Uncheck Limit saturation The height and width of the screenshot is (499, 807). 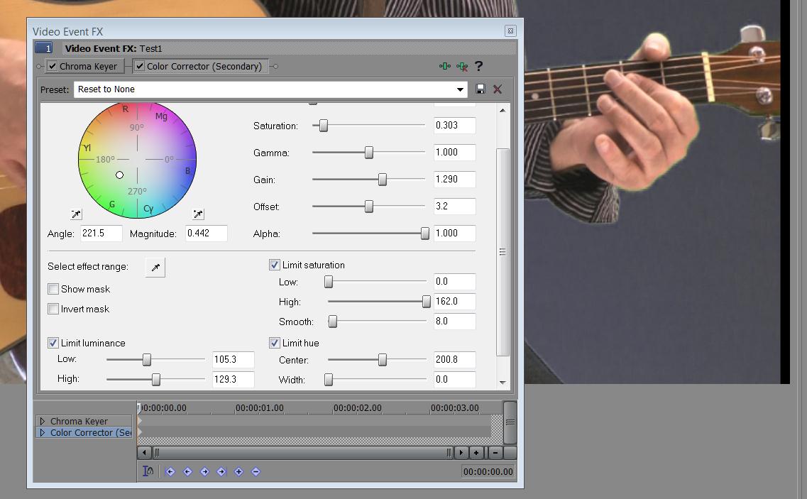coord(274,265)
